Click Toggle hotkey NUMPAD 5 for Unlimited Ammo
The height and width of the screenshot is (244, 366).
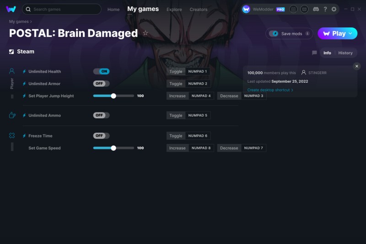coord(188,115)
